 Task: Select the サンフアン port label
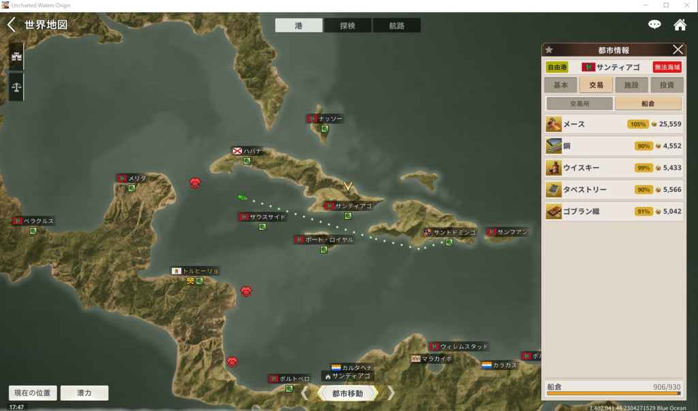coord(508,232)
